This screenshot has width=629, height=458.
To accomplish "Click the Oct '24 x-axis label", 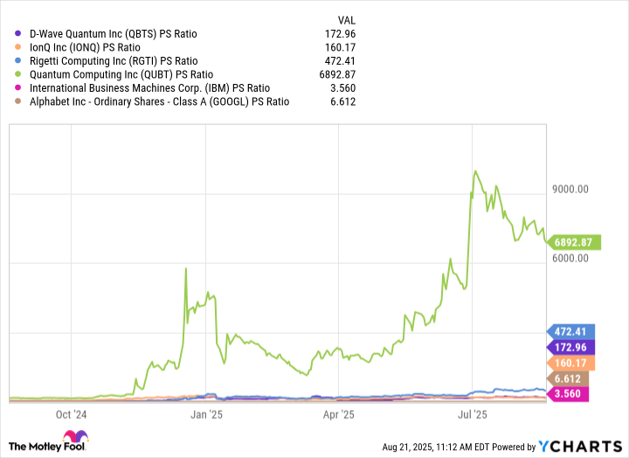I will (x=71, y=414).
